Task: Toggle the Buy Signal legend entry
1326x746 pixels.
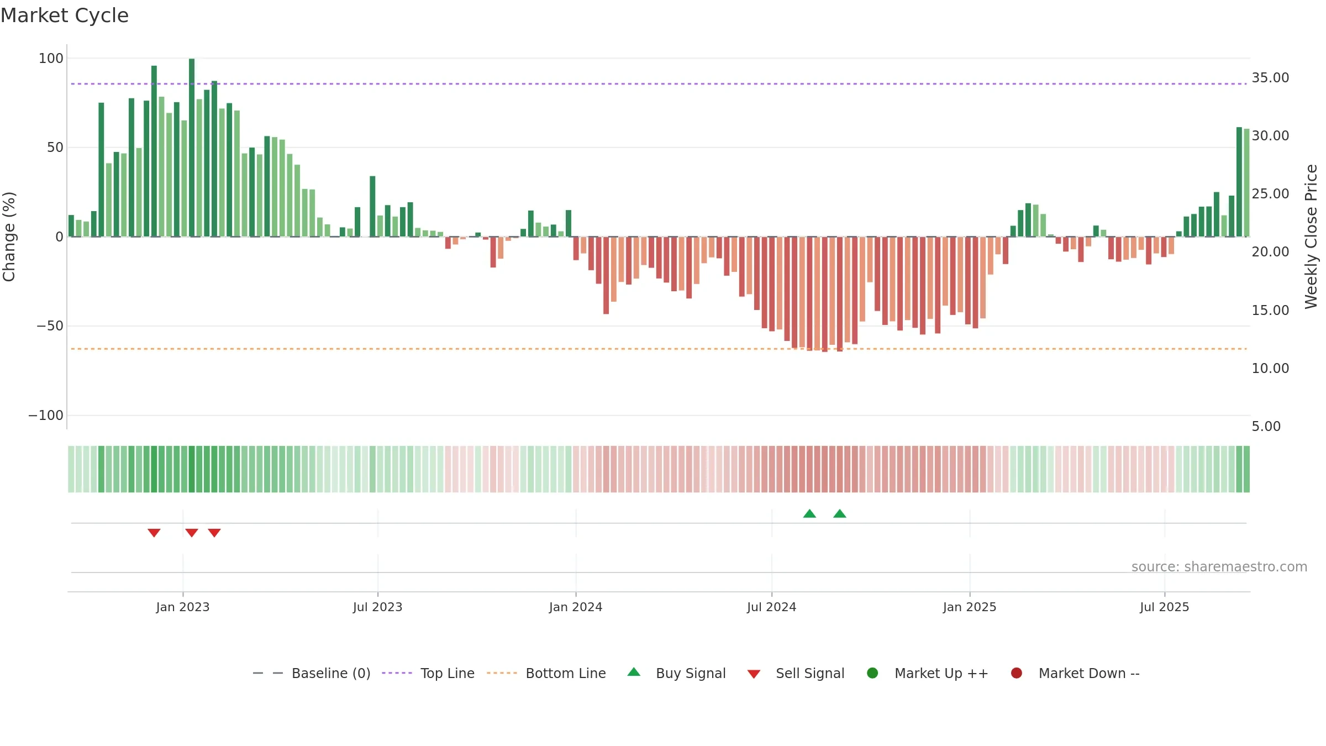Action: (677, 673)
